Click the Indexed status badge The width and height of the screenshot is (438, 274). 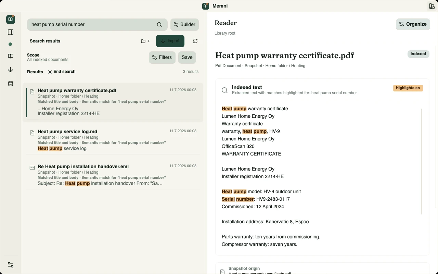418,54
